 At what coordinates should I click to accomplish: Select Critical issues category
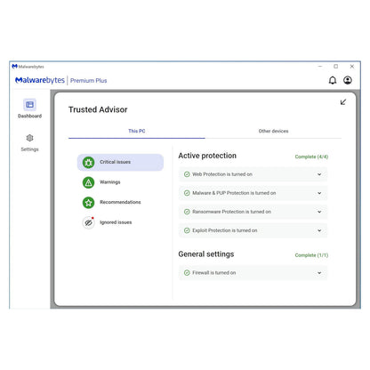(120, 162)
